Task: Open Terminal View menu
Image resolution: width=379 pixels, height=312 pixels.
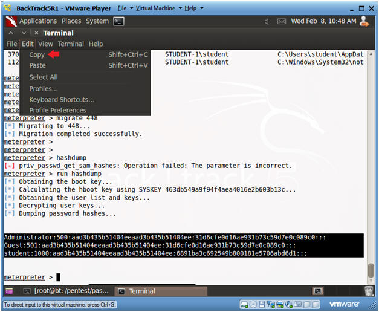Action: pos(45,44)
